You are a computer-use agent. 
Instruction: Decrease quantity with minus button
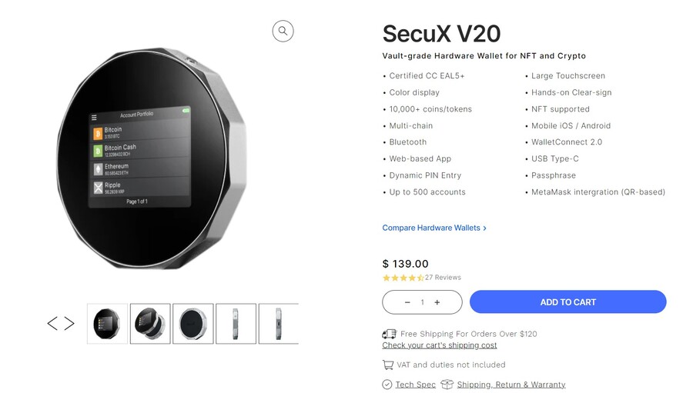[407, 302]
